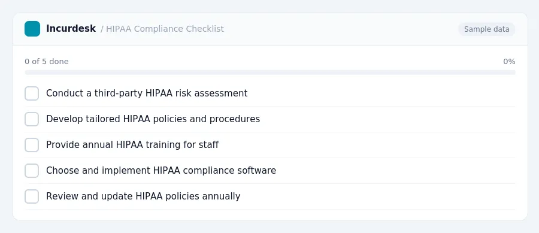Mark 'Provide annual HIPAA training for staff' done
Viewport: 539px width, 233px height.
click(x=32, y=145)
